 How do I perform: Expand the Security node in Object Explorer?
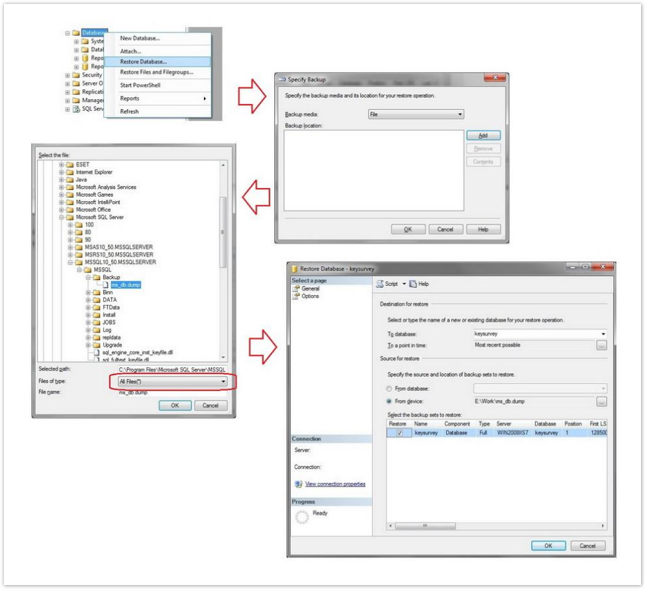(68, 75)
